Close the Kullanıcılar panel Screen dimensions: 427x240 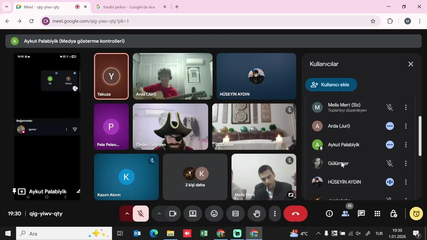click(x=411, y=64)
